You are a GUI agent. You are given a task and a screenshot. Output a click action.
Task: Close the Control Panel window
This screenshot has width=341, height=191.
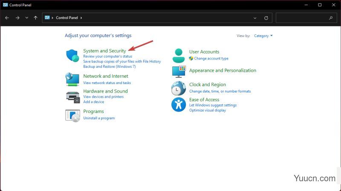[334, 5]
